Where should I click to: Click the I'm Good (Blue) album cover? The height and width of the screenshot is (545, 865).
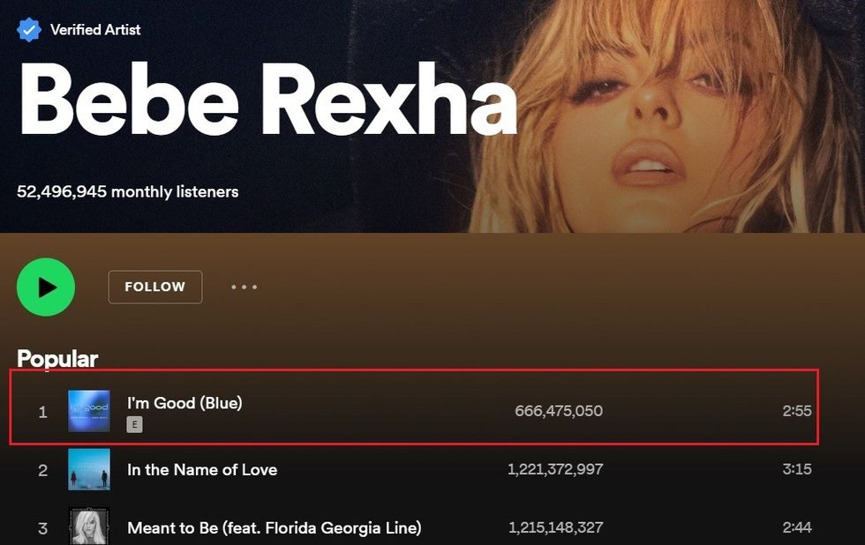(89, 411)
